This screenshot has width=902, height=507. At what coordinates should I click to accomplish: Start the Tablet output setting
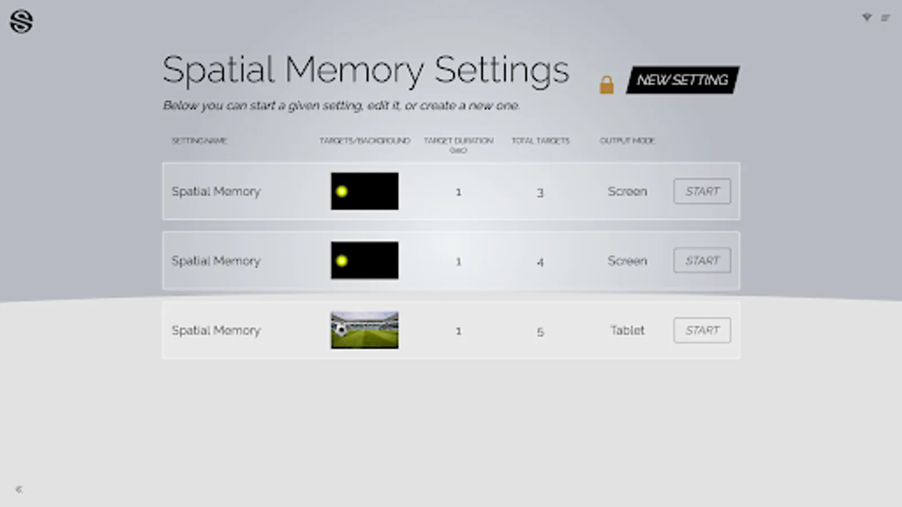pos(702,331)
